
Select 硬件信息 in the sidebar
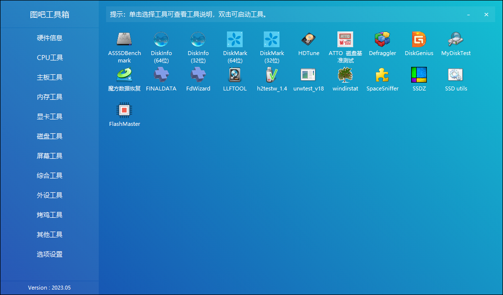[x=49, y=38]
